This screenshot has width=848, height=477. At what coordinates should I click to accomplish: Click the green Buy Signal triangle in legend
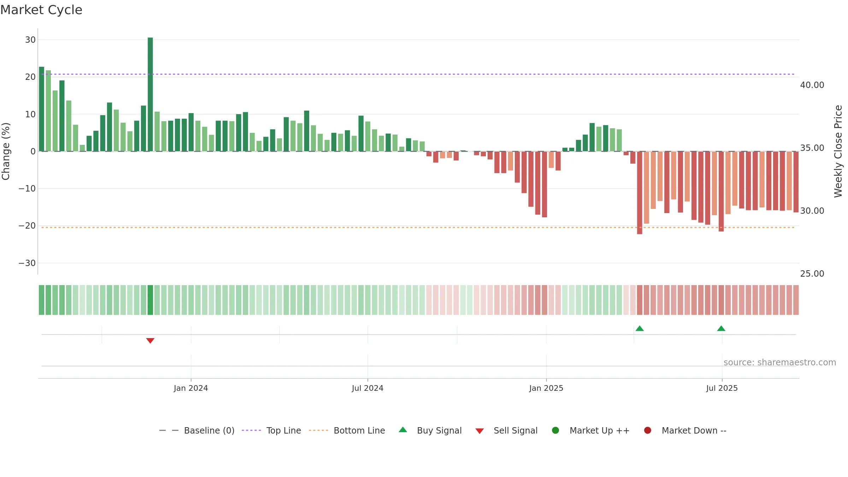pyautogui.click(x=403, y=430)
